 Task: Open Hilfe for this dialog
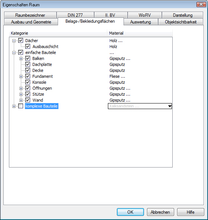191,212
